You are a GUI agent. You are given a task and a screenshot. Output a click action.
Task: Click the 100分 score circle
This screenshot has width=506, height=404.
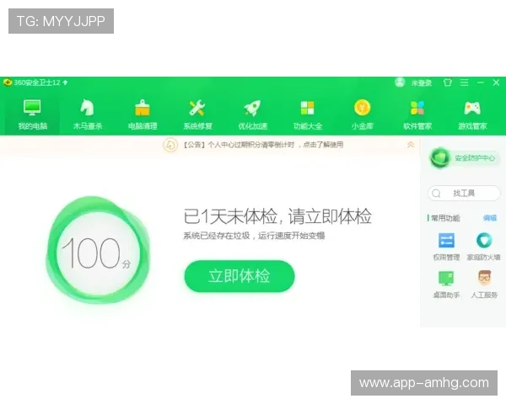[98, 251]
